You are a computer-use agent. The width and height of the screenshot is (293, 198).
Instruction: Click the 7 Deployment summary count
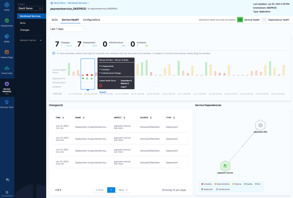click(x=79, y=44)
